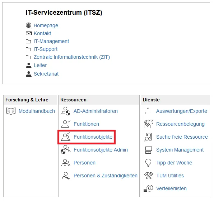Click the Funktionsobjekte Admin shield icon
Viewport: 214px width, 201px height.
click(x=66, y=149)
